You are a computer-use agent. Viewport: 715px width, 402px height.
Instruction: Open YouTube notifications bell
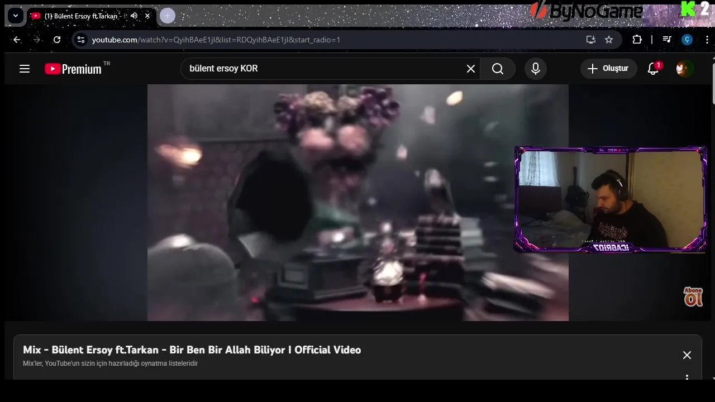point(653,69)
